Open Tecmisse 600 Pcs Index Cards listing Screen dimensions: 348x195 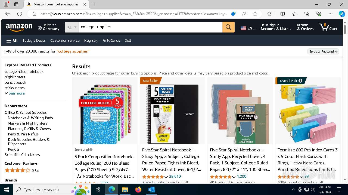tap(307, 160)
